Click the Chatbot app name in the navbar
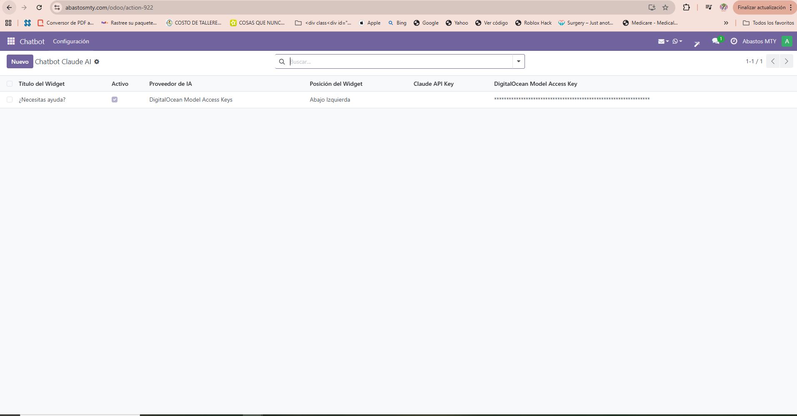Screen dimensions: 797x416 tap(32, 41)
